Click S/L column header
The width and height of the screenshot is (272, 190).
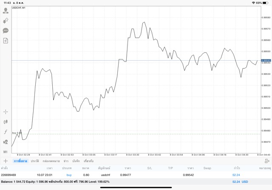(x=150, y=168)
